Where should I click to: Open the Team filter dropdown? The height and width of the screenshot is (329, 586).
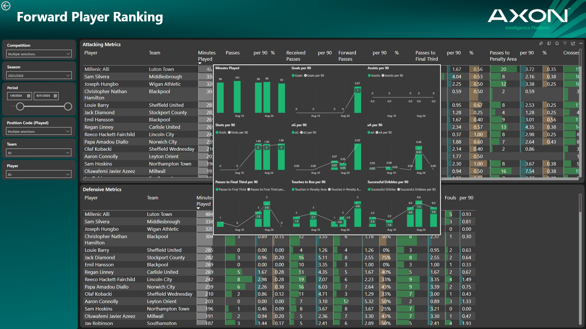(39, 153)
